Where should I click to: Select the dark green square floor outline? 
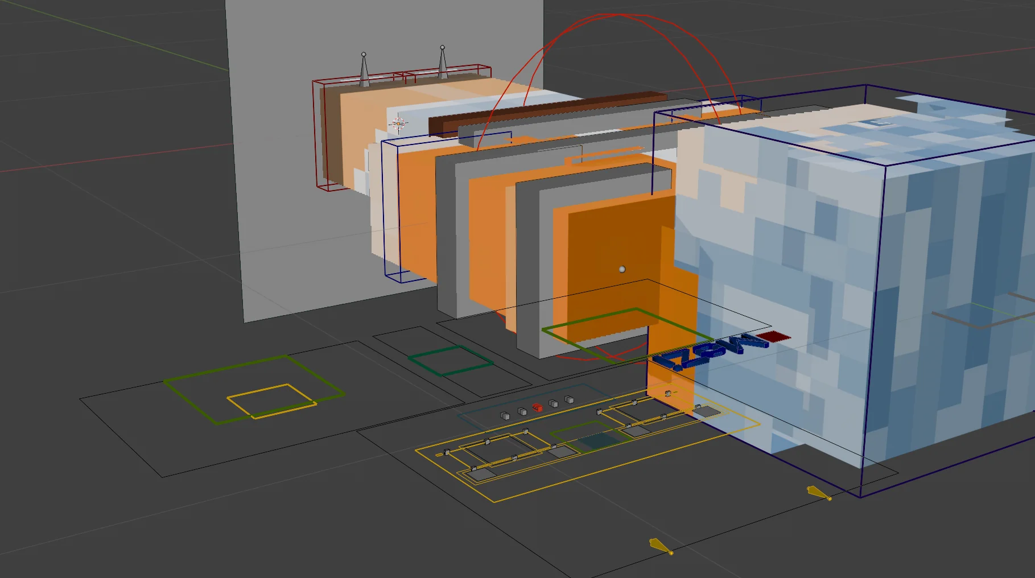(450, 361)
